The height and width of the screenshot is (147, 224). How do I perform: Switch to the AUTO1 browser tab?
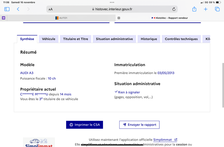point(61,18)
